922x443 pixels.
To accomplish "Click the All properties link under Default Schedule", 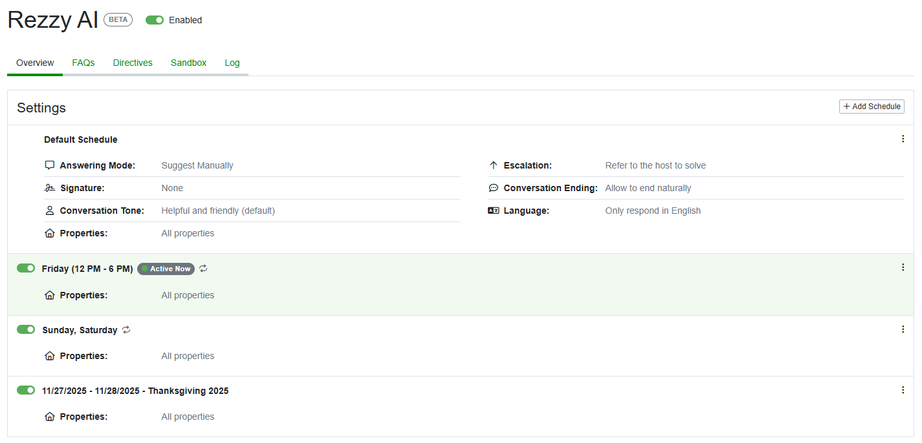I will 188,232.
